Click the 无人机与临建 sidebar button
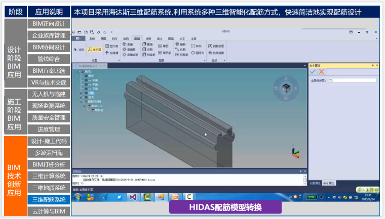This screenshot has width=385, height=219. coord(49,94)
